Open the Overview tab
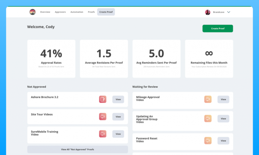 45,12
